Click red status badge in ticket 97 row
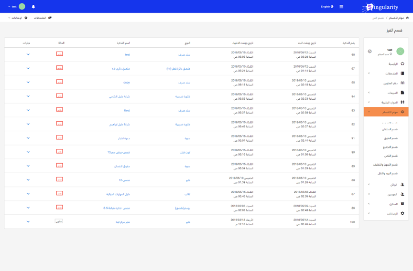 (59, 68)
